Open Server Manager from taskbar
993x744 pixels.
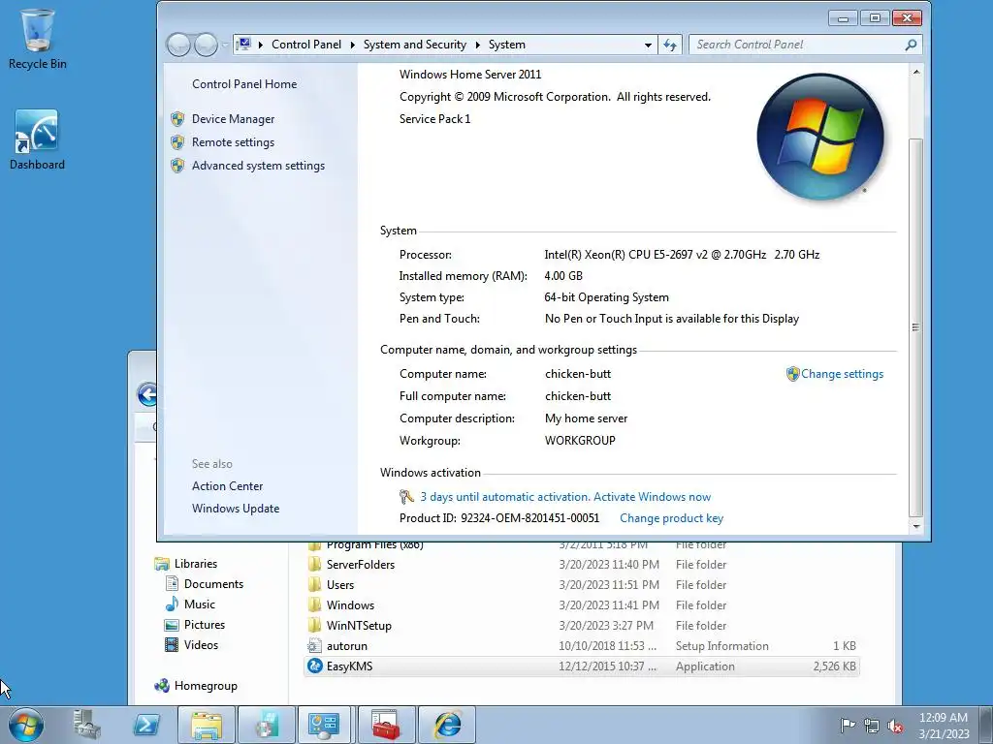click(86, 725)
